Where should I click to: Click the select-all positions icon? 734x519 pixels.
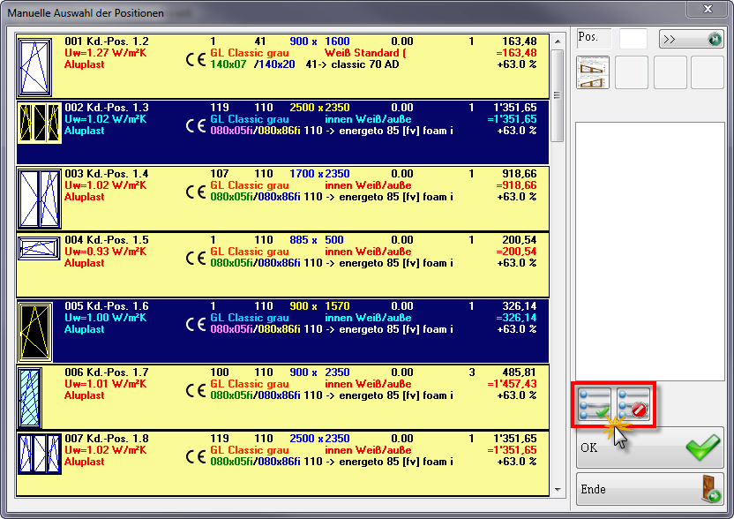(594, 404)
